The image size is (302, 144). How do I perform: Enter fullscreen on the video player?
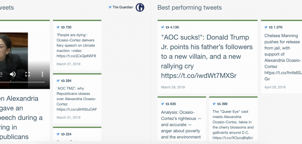click(x=27, y=74)
